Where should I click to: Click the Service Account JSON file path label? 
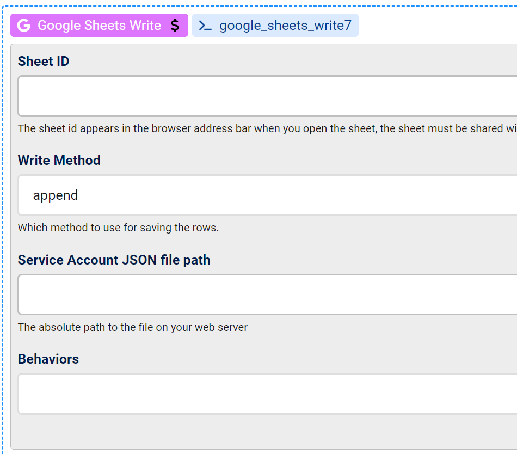click(x=114, y=260)
